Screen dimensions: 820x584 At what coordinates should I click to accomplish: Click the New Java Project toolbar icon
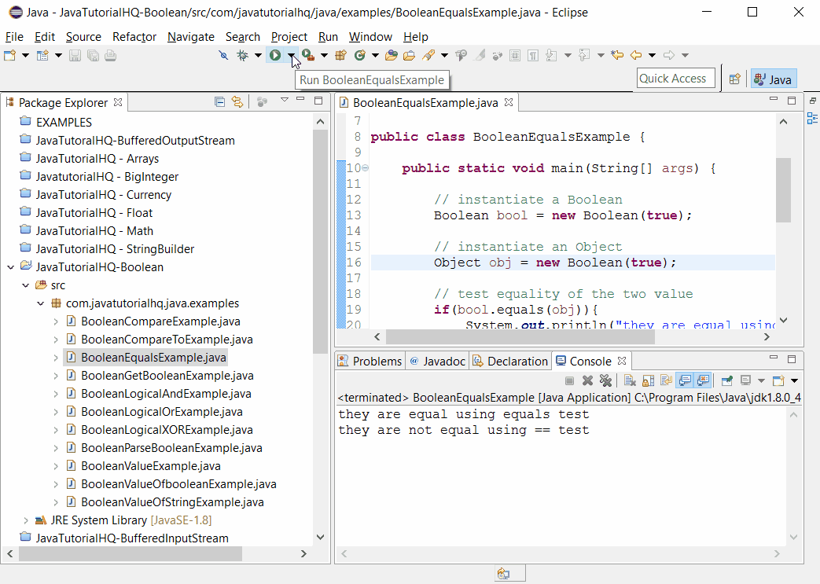[x=42, y=55]
